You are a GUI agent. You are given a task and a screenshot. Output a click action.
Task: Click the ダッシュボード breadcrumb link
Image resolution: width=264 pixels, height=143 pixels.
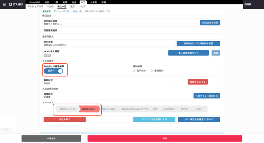(61, 11)
